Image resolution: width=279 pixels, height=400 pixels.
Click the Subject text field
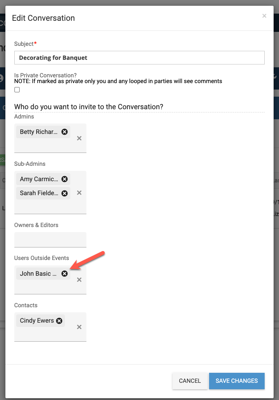pyautogui.click(x=139, y=58)
